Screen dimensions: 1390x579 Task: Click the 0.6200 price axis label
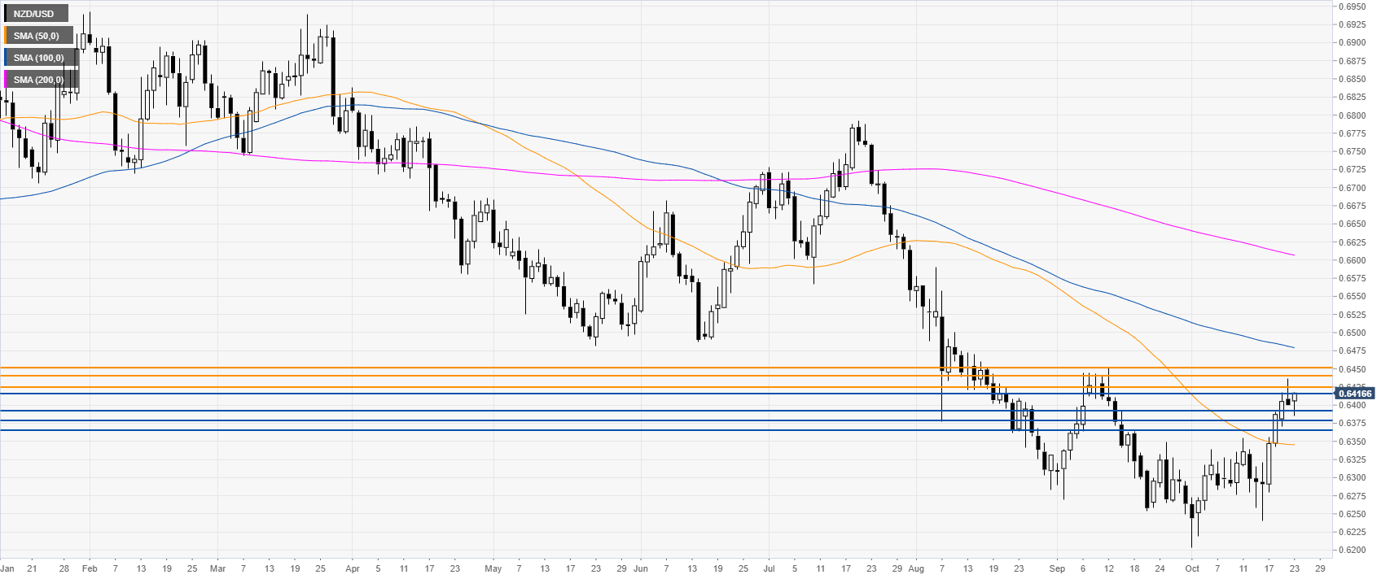[x=1352, y=550]
